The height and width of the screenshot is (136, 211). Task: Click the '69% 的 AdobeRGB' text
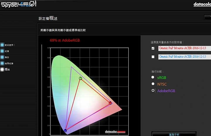pyautogui.click(x=65, y=40)
